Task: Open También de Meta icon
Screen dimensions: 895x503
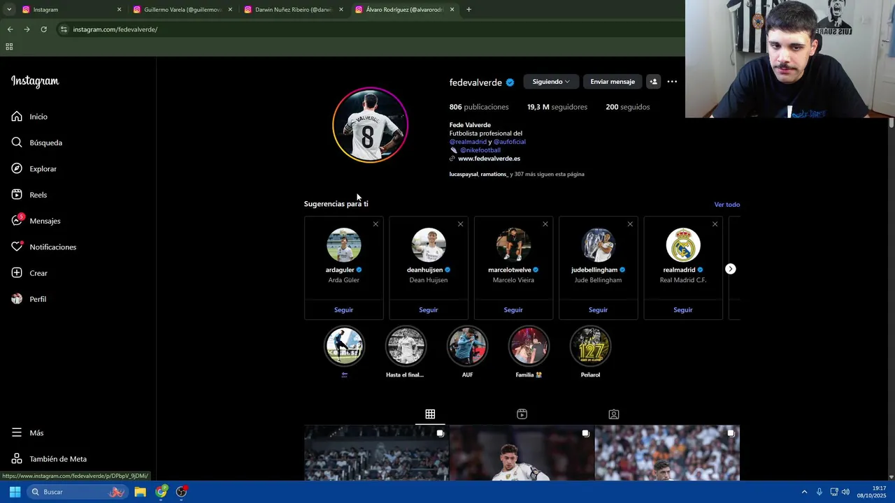Action: (17, 459)
